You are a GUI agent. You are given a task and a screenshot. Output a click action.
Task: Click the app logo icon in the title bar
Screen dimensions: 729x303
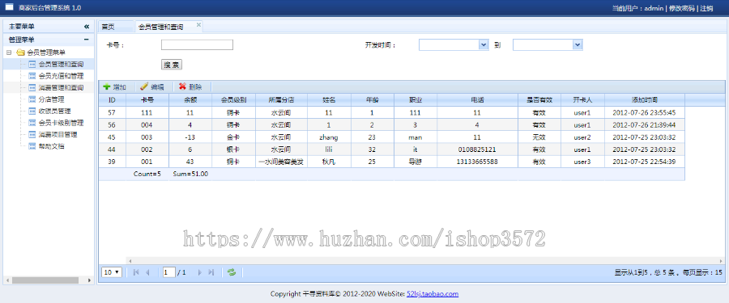[9, 7]
